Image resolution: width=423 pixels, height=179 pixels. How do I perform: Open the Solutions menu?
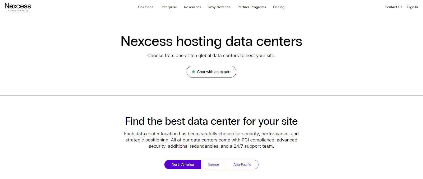pyautogui.click(x=146, y=7)
